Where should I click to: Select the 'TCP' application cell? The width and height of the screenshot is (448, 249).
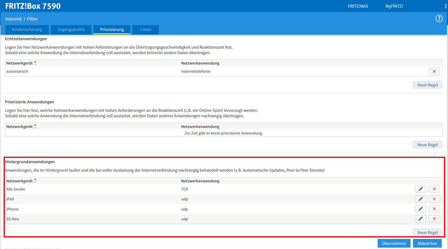coord(184,189)
